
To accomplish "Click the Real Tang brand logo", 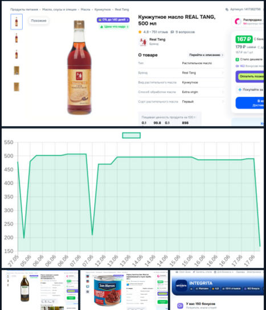I will [143, 42].
